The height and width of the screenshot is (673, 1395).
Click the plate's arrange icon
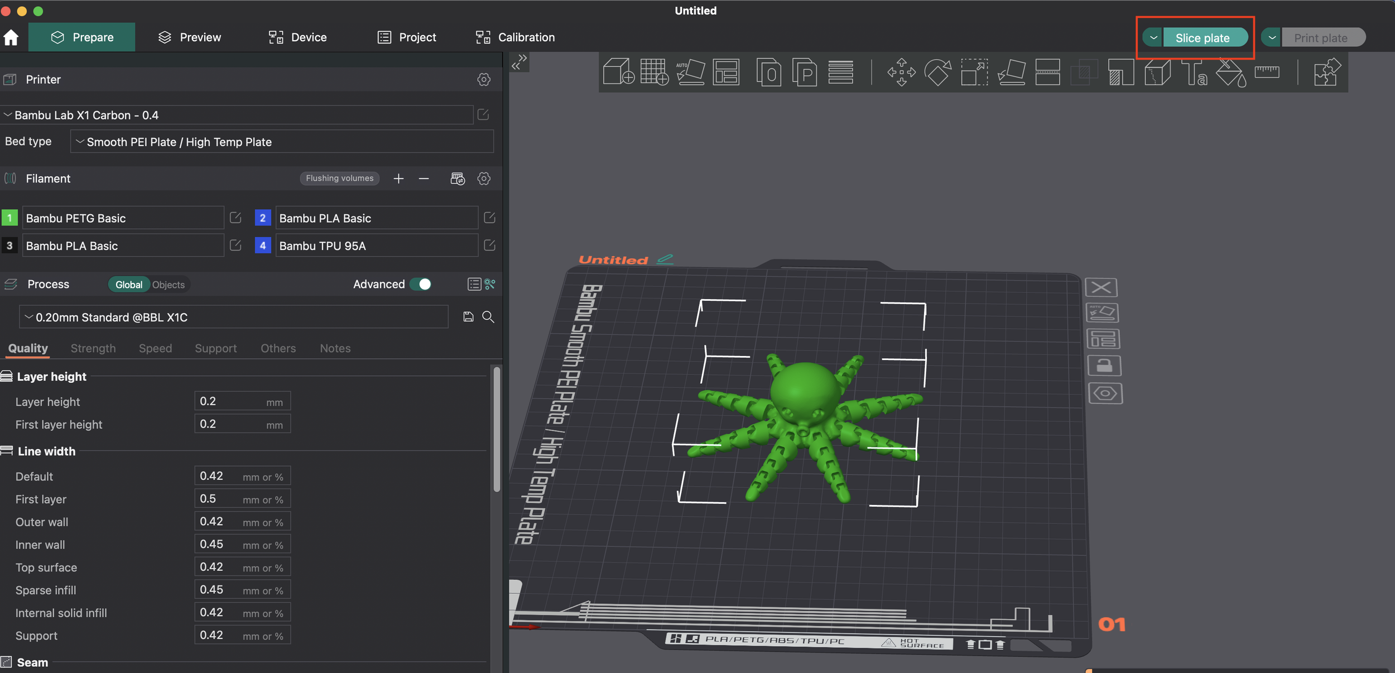[1103, 339]
